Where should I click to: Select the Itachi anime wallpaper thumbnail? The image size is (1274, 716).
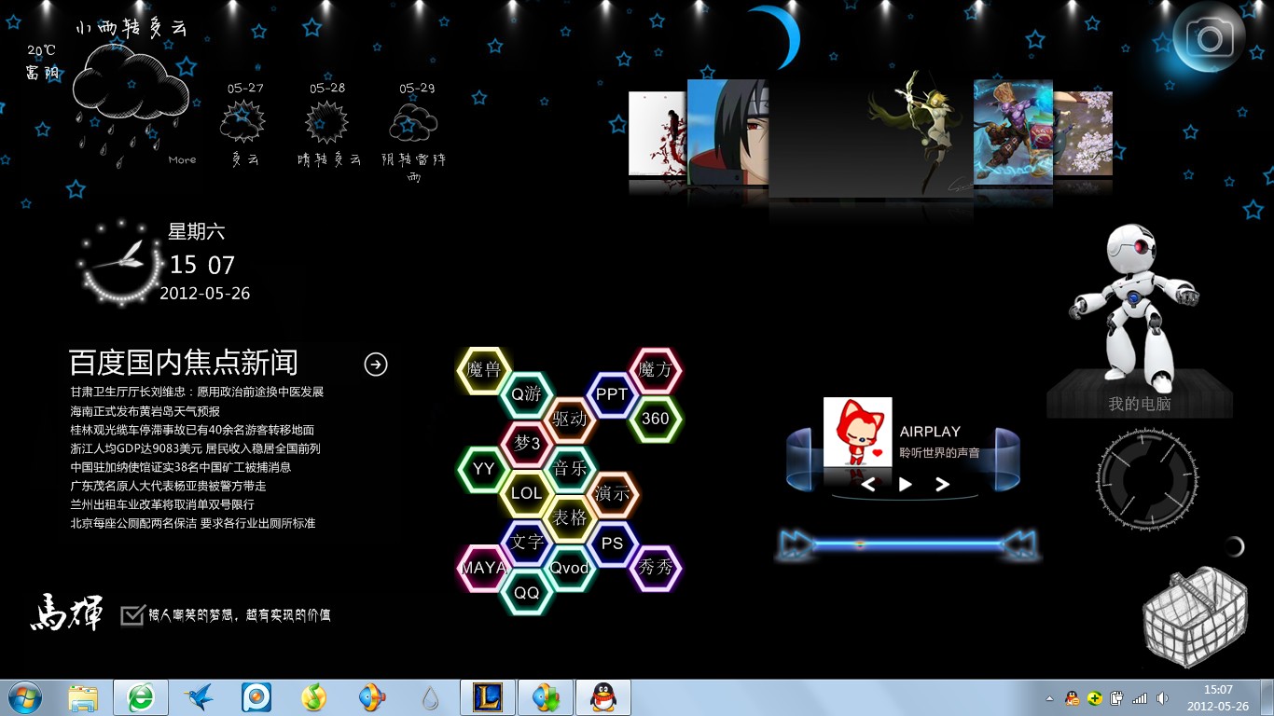pyautogui.click(x=727, y=131)
